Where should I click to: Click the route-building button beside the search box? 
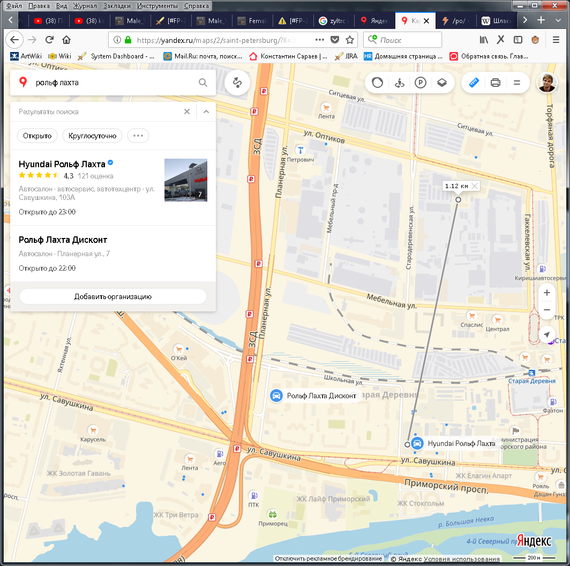click(237, 83)
